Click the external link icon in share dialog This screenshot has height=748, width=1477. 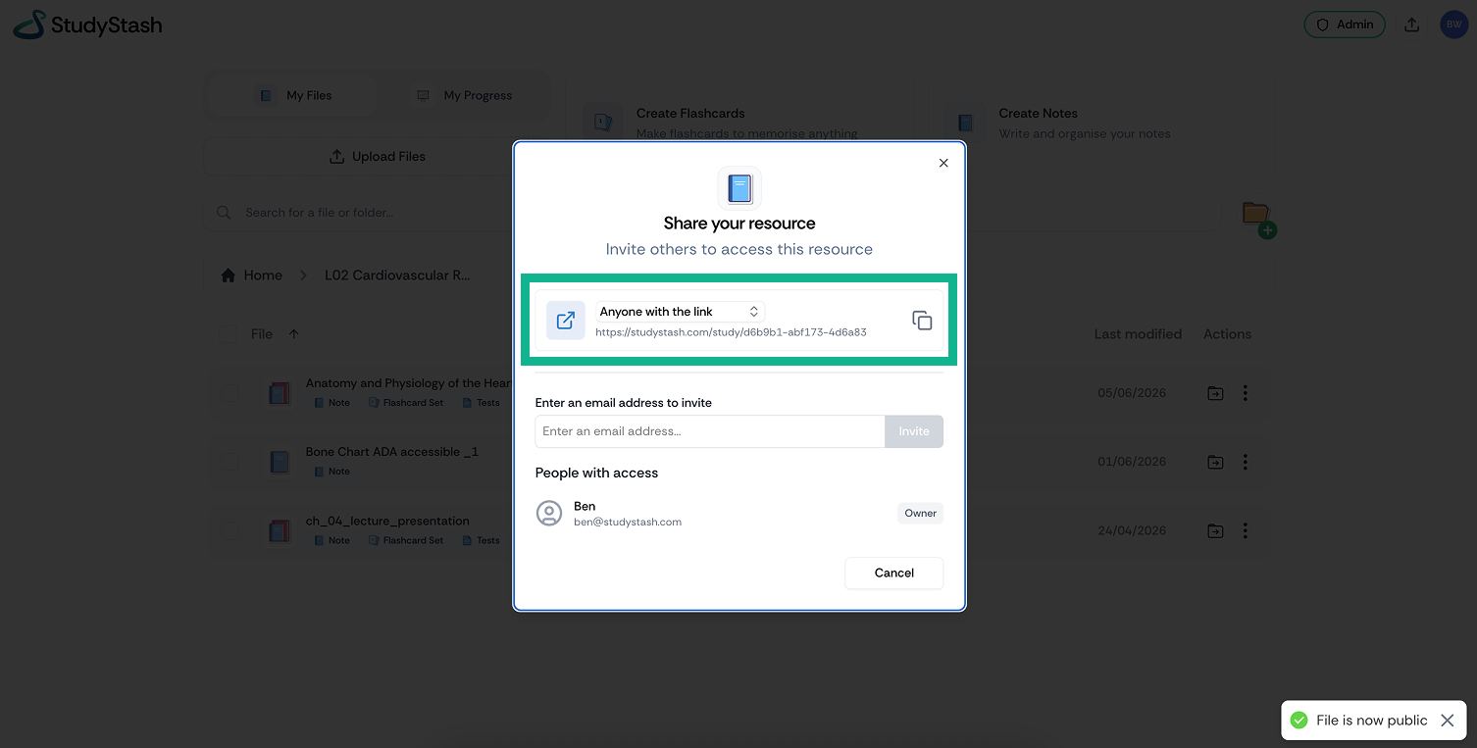(x=566, y=321)
